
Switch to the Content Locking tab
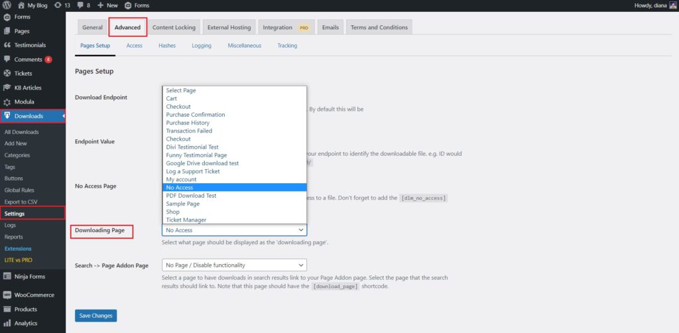click(x=174, y=27)
